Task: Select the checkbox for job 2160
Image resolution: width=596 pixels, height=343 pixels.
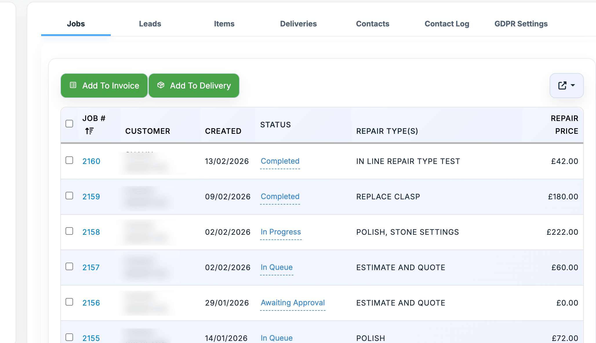Action: 69,160
